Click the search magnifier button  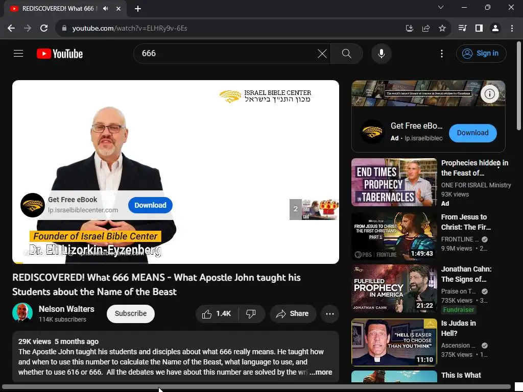point(347,53)
